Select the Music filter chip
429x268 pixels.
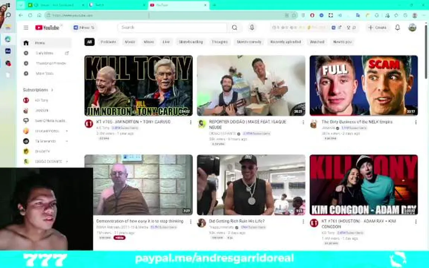(130, 42)
